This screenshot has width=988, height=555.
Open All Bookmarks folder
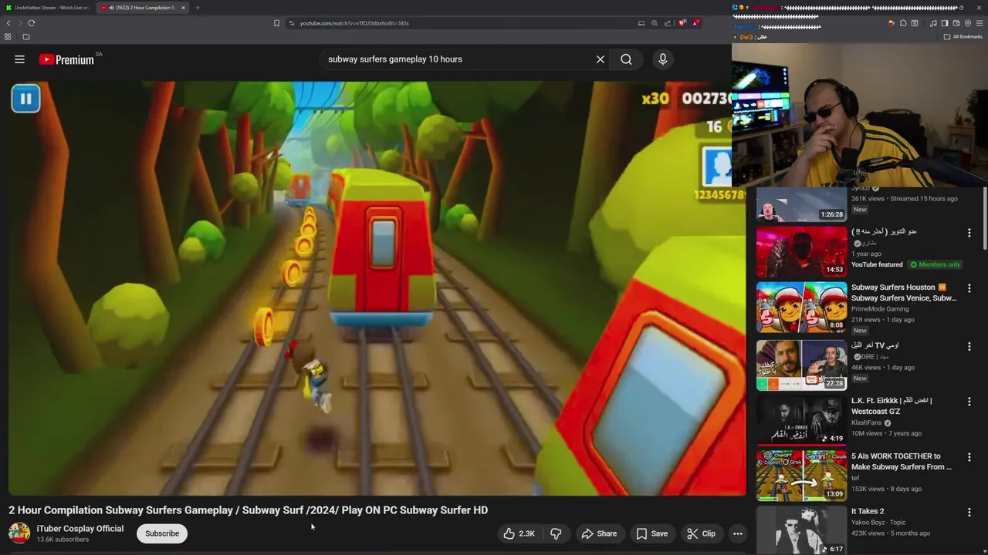pyautogui.click(x=963, y=36)
